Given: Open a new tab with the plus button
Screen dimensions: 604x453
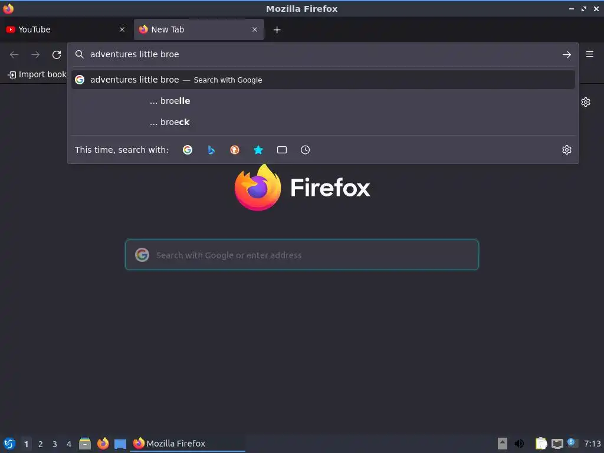Looking at the screenshot, I should [x=277, y=29].
